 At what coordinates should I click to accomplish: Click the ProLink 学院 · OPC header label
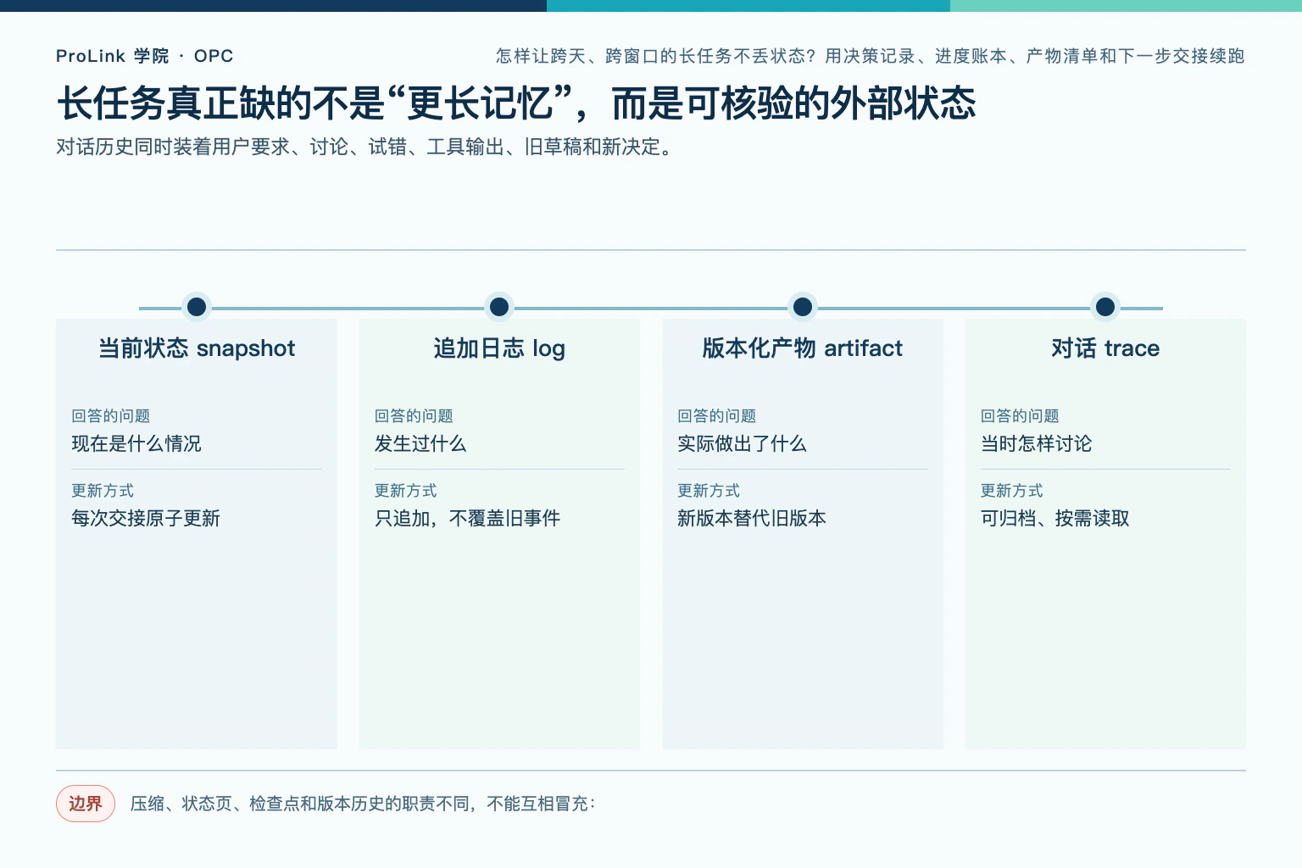pos(144,56)
